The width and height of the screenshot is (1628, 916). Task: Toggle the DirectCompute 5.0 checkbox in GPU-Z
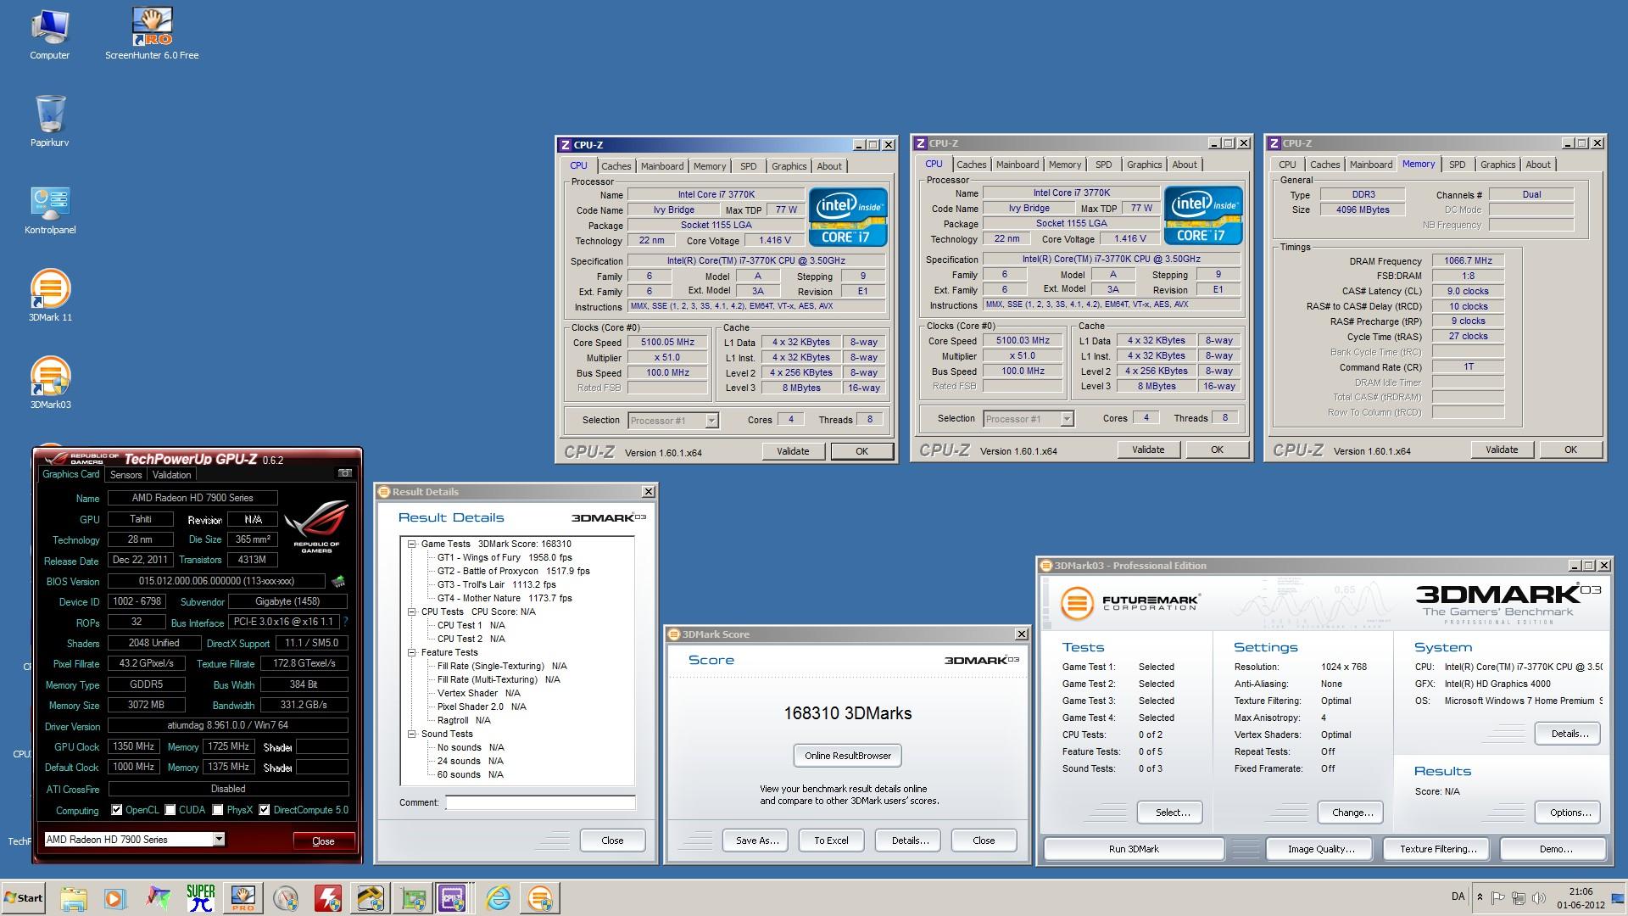pyautogui.click(x=265, y=810)
